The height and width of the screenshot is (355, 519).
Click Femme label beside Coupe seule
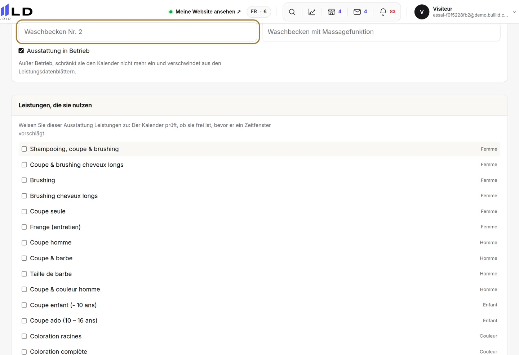489,211
